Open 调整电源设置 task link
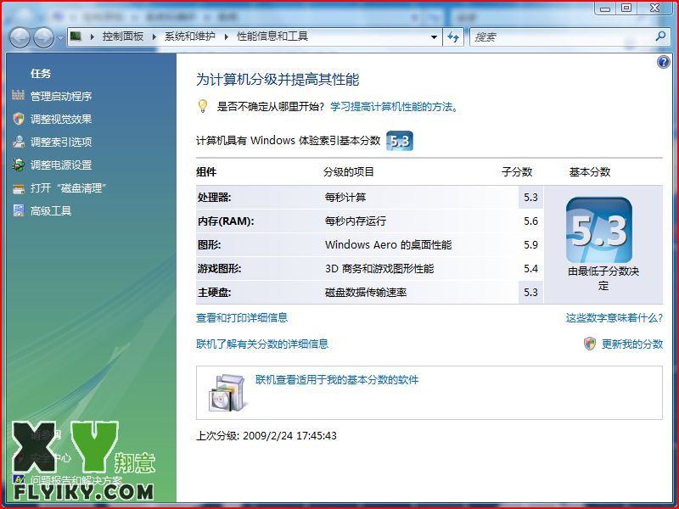The image size is (679, 509). 61,165
